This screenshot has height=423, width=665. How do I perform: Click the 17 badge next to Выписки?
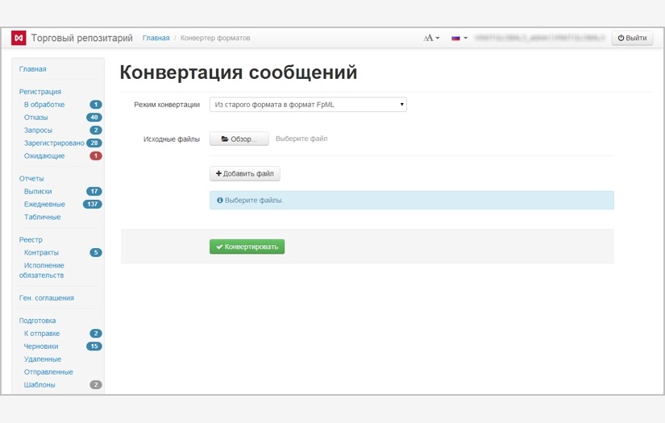[x=94, y=191]
